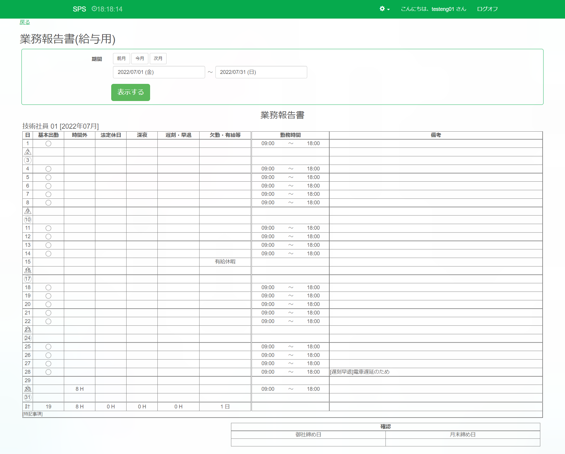The image size is (565, 454).
Task: Click the SPS brand title
Action: coord(79,9)
